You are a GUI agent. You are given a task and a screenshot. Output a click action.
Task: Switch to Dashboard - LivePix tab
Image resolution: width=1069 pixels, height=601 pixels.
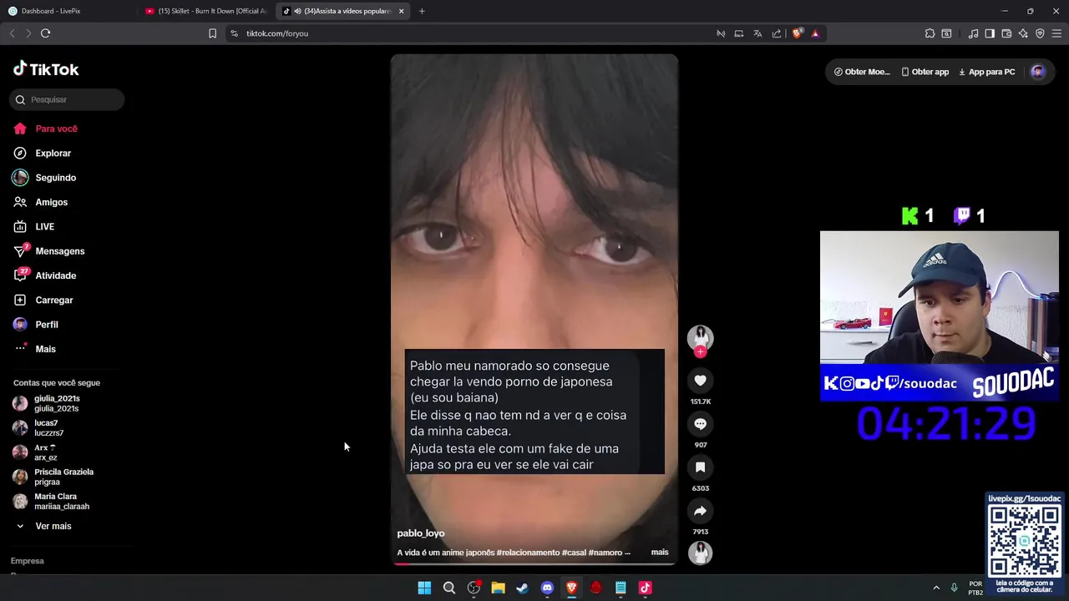tap(68, 11)
